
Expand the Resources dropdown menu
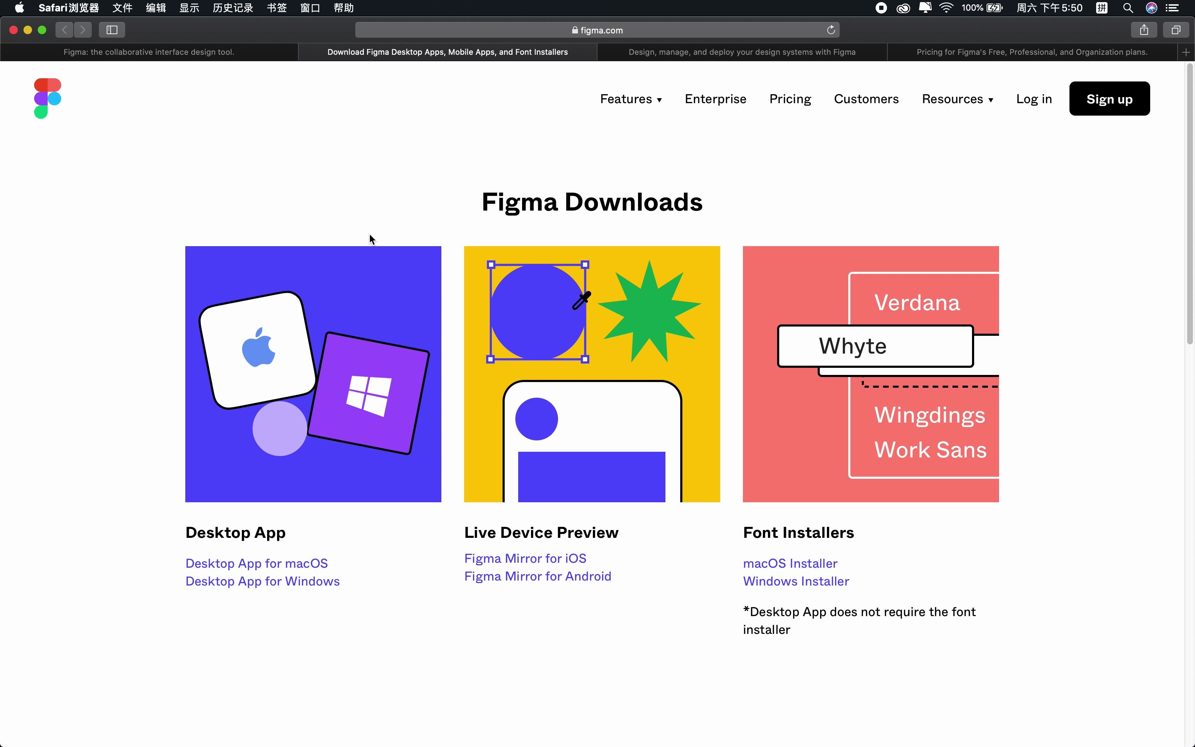[x=957, y=99]
